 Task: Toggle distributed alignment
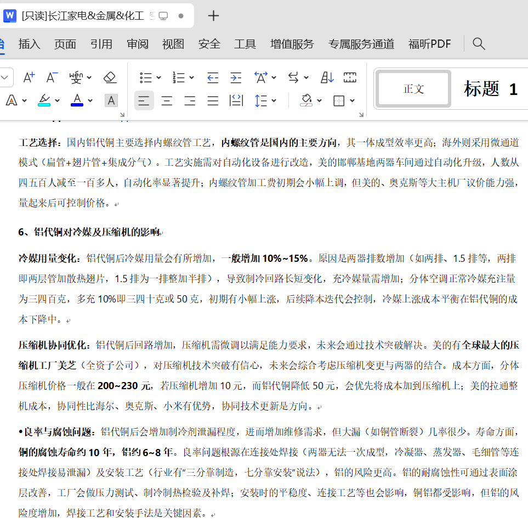click(x=236, y=100)
